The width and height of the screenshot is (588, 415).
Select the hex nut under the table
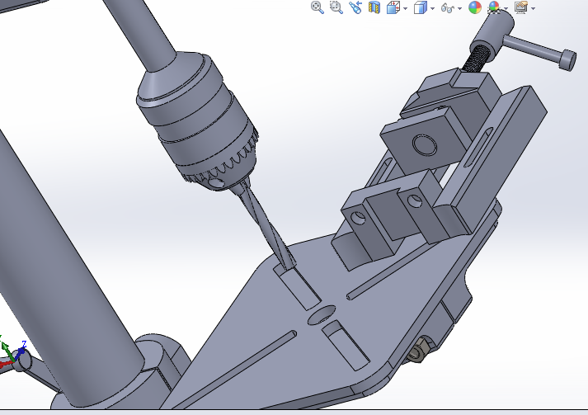416,352
